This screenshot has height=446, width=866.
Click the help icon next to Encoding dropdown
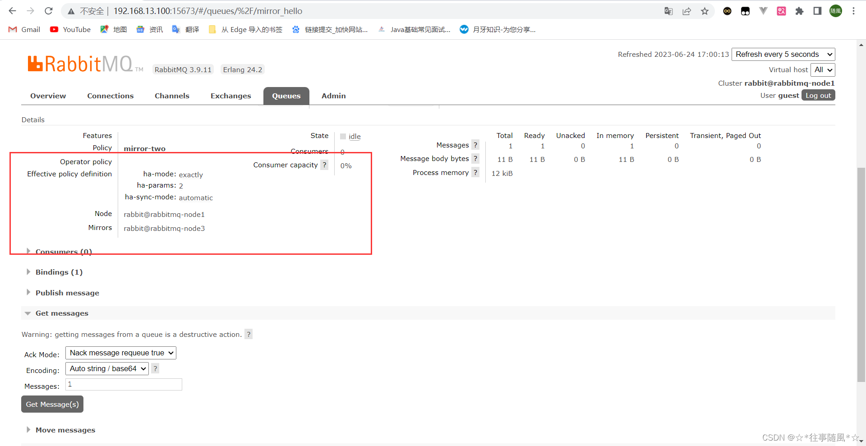pos(155,368)
